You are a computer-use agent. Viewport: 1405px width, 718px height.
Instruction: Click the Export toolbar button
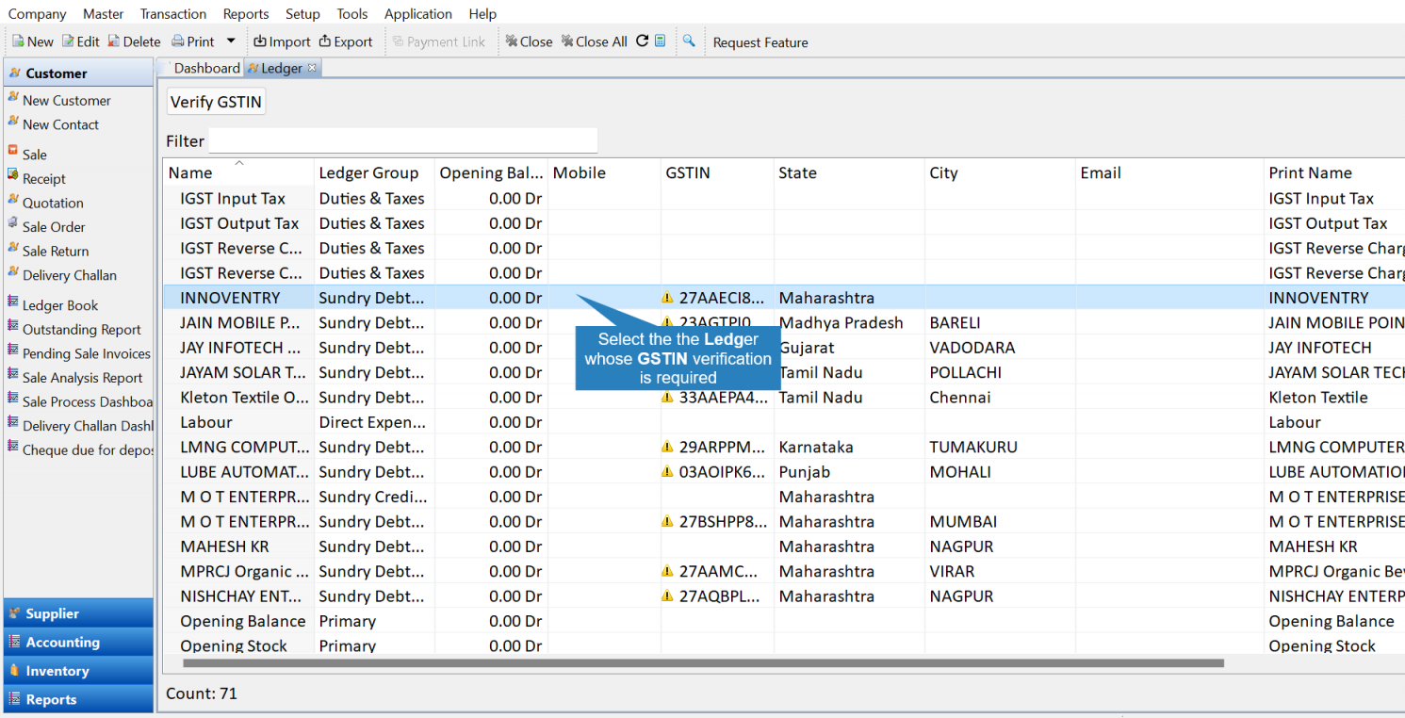(x=346, y=41)
